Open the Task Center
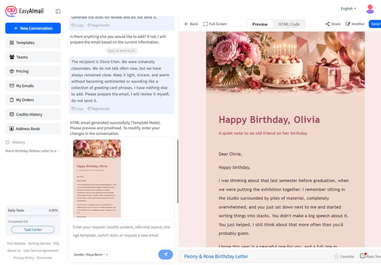 point(33,229)
